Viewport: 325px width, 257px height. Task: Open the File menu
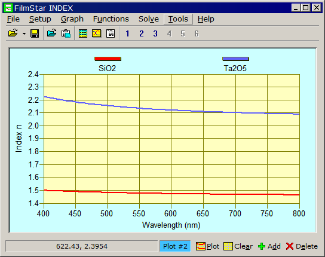pyautogui.click(x=13, y=19)
